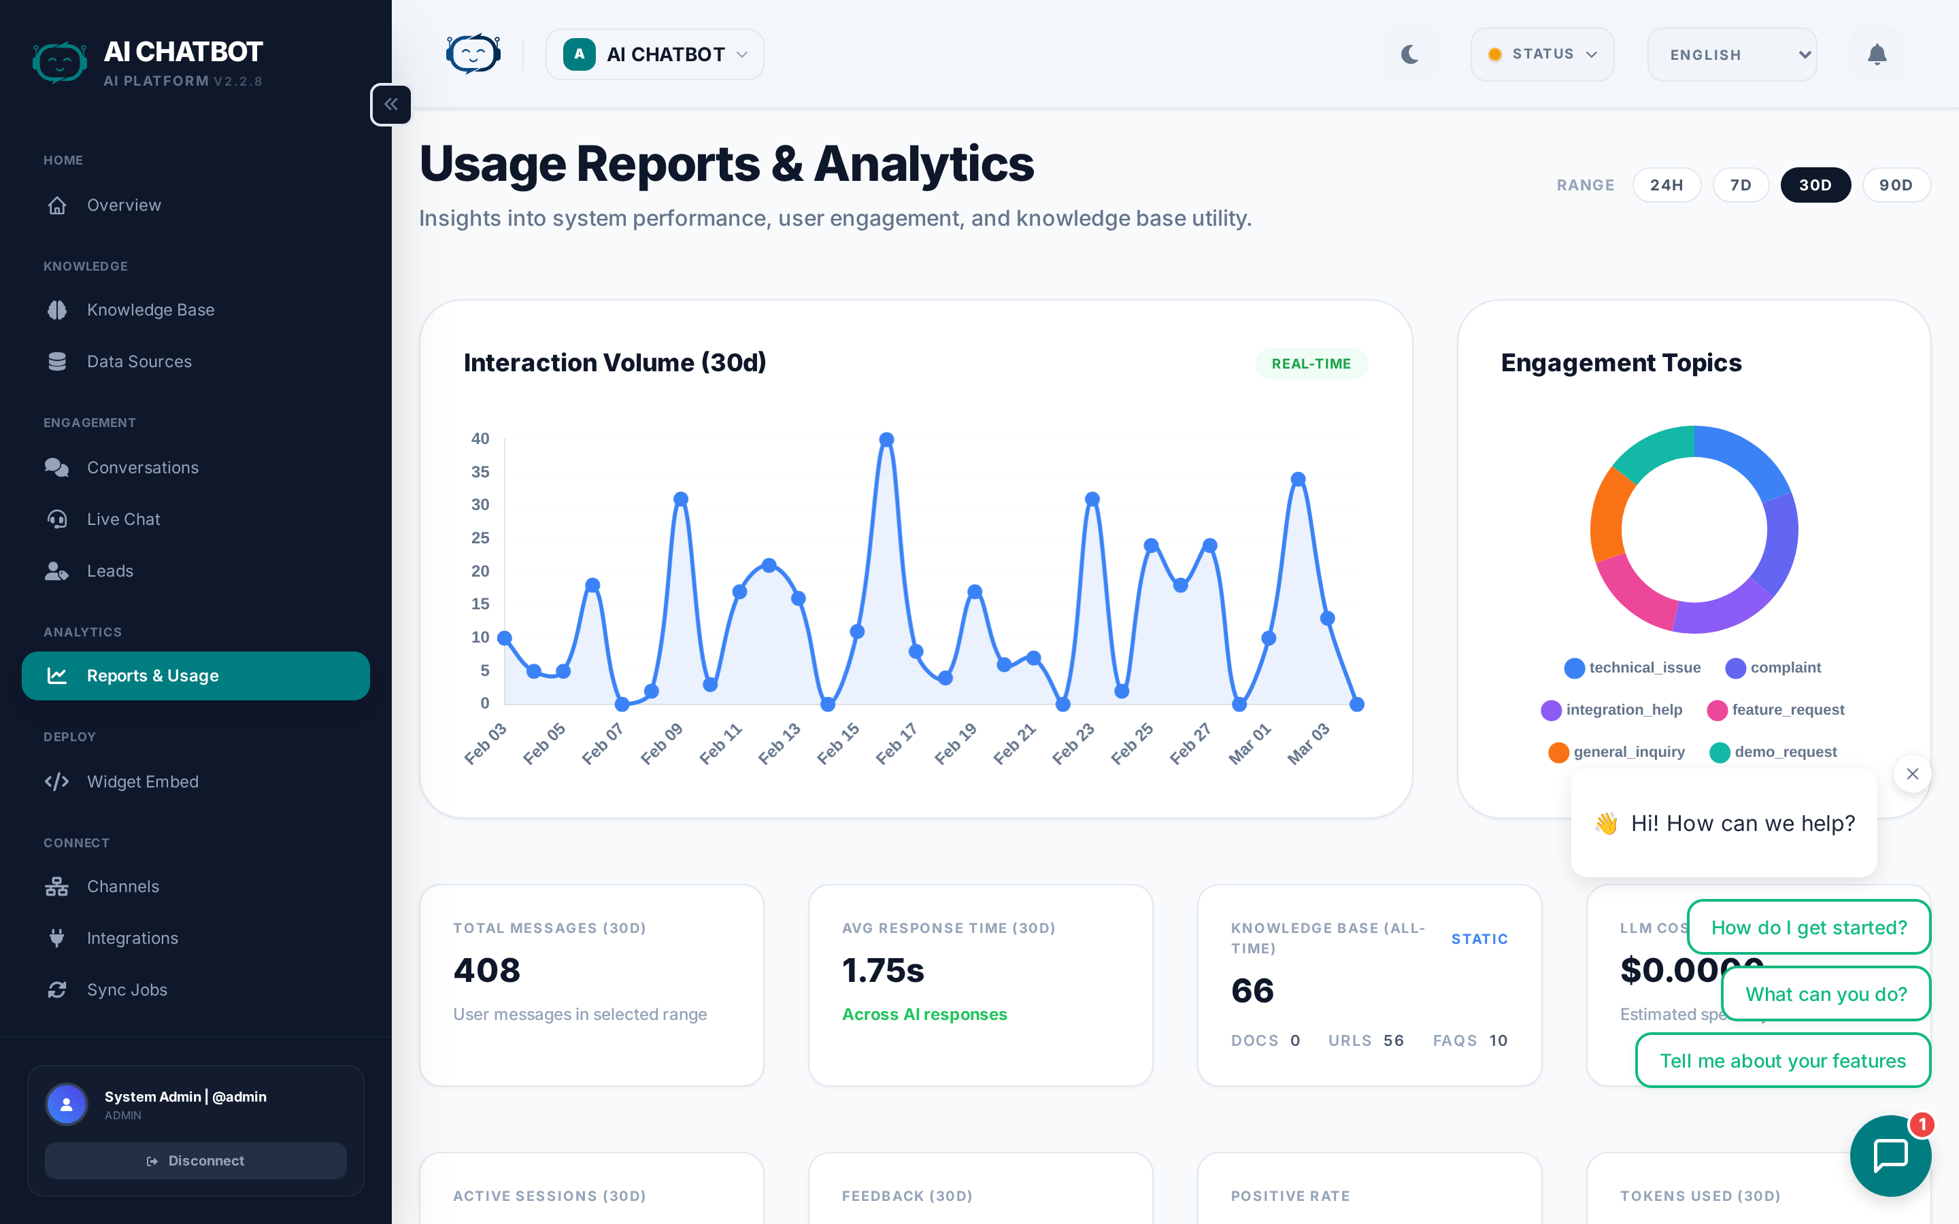Open the chat widget launcher bubble
This screenshot has width=1959, height=1224.
click(1890, 1155)
